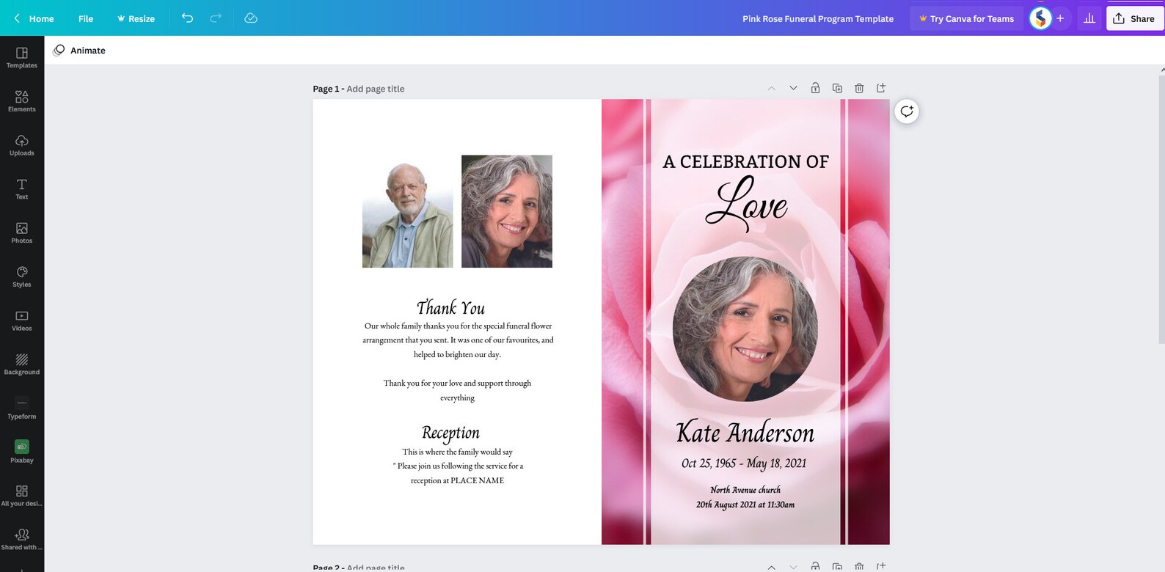Open the Resize option
The image size is (1165, 572).
136,18
